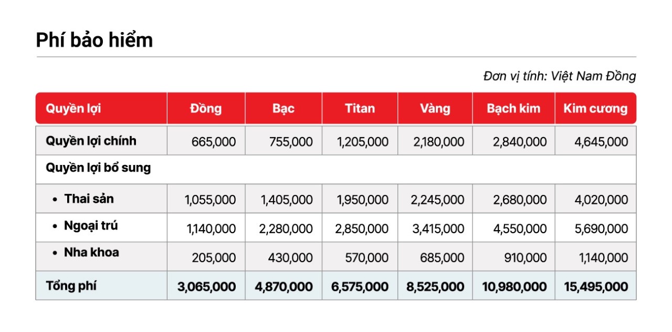672x332 pixels.
Task: Click the "Đồng" plan column header
Action: click(206, 109)
